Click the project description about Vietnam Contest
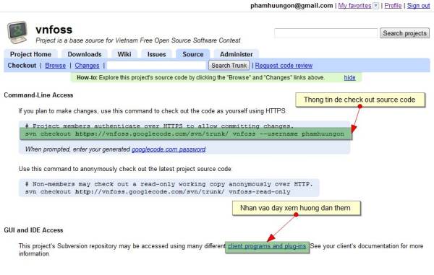Viewport: 434px width, 275px height. tap(138, 40)
